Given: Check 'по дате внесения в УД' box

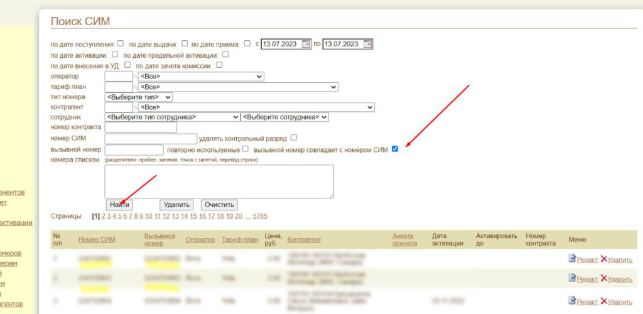Looking at the screenshot, I should (x=127, y=65).
